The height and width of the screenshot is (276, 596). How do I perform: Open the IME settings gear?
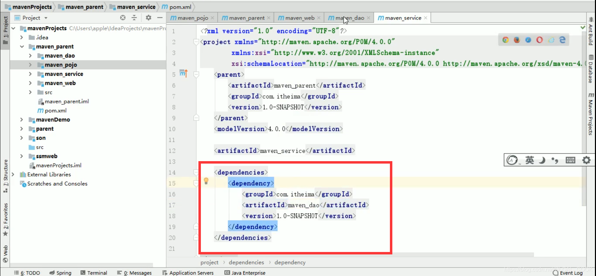point(586,160)
